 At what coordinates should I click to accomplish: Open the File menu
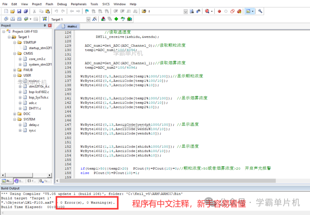5,4
